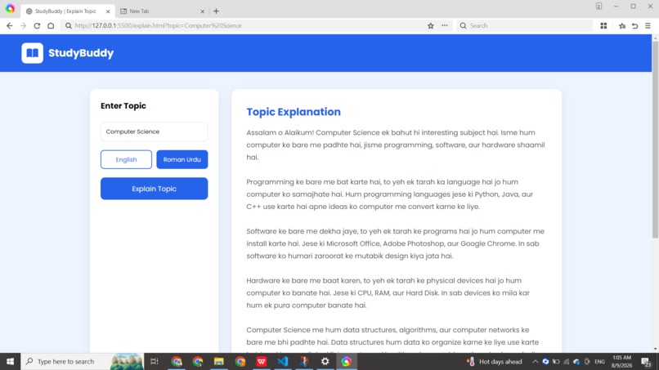Click the Computer Science topic input field
659x370 pixels.
tap(154, 132)
